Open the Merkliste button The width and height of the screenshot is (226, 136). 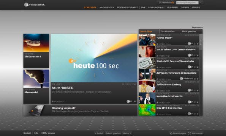pos(166,2)
